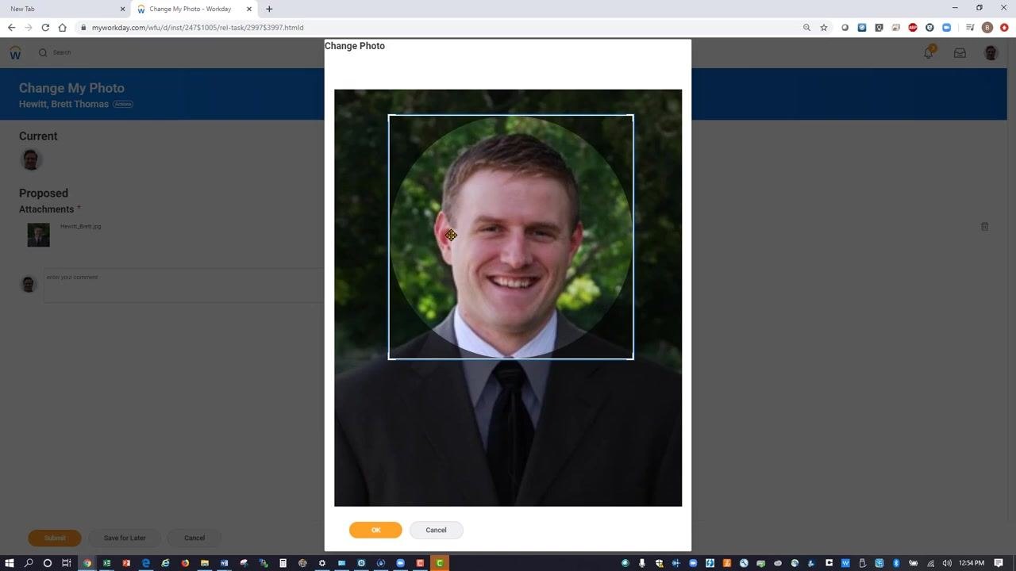Click the zoom magnifier in address bar
The width and height of the screenshot is (1016, 571).
point(806,27)
